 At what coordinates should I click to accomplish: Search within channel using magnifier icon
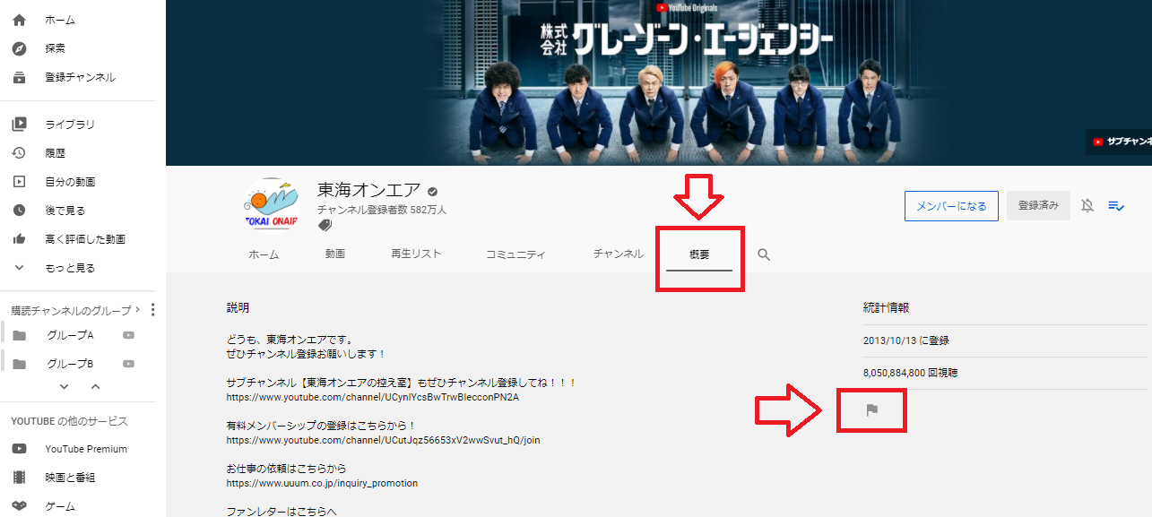pyautogui.click(x=764, y=254)
